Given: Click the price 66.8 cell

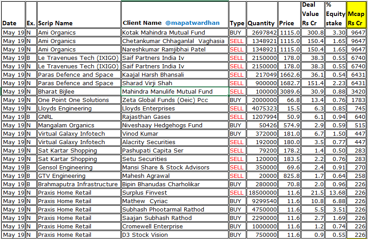Looking at the screenshot, I should coord(289,100).
